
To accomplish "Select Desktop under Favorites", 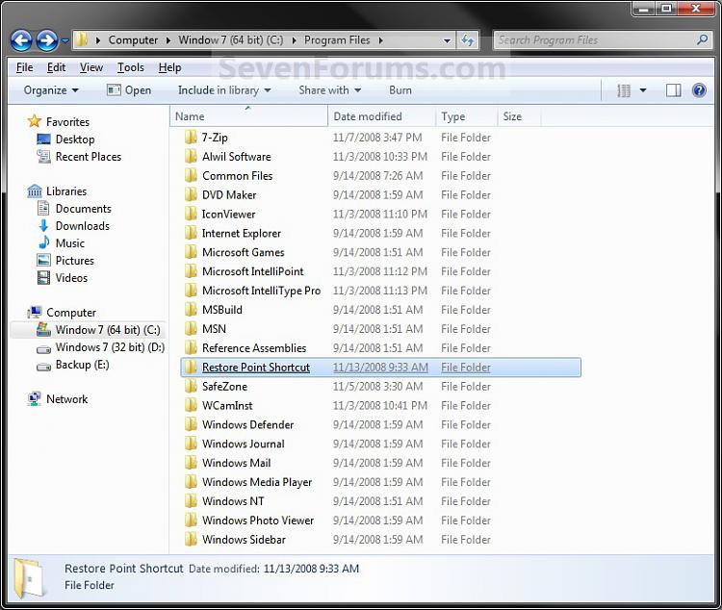I will click(65, 140).
